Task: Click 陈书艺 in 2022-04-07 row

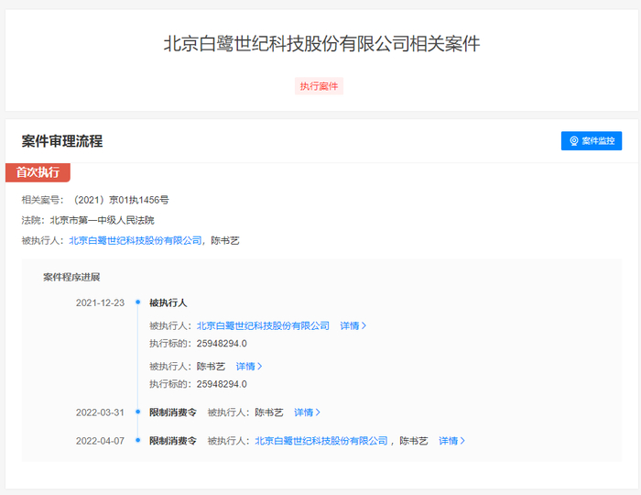Action: pyautogui.click(x=414, y=441)
